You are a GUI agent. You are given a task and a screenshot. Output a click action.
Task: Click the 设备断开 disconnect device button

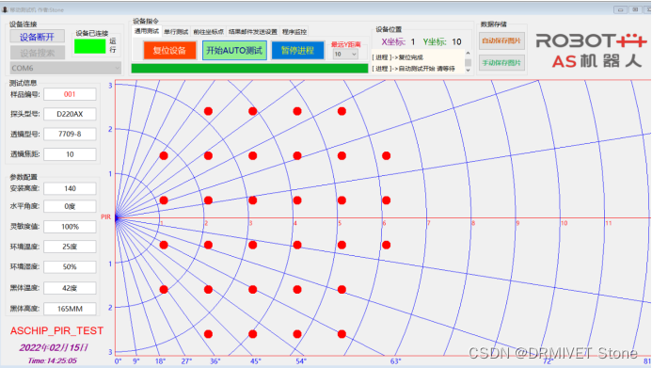(37, 37)
